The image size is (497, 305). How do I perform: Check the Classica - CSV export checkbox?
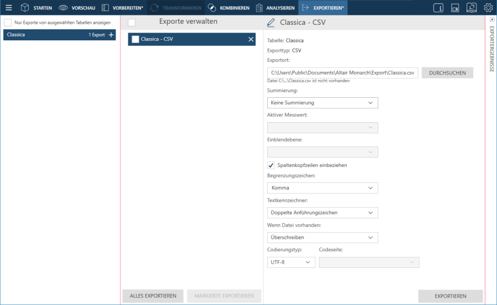(x=135, y=39)
